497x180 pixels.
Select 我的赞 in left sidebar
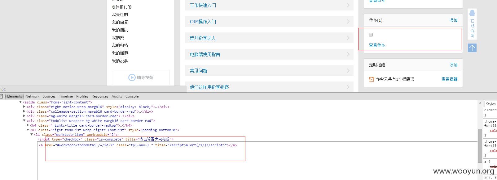[x=118, y=38]
